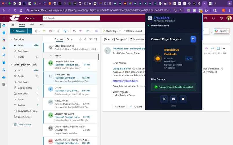Open FraudZero chat bubble icon
Image resolution: width=233 pixels, height=145 pixels.
point(183,99)
